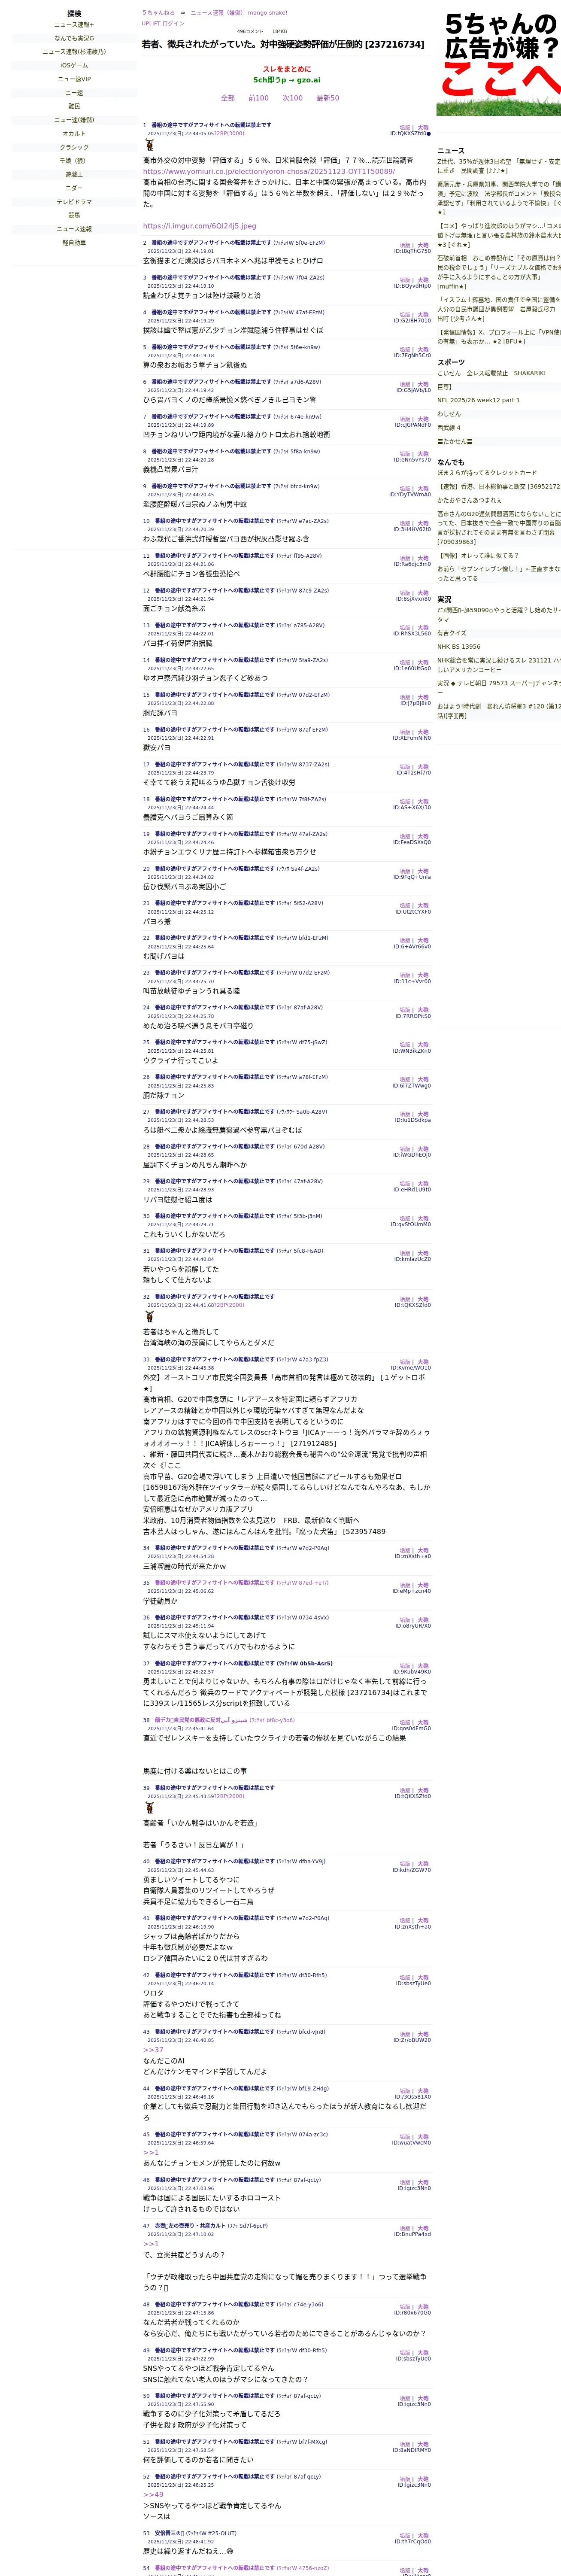Open the 有吉クイズ sidebar link
This screenshot has width=561, height=2576.
451,632
